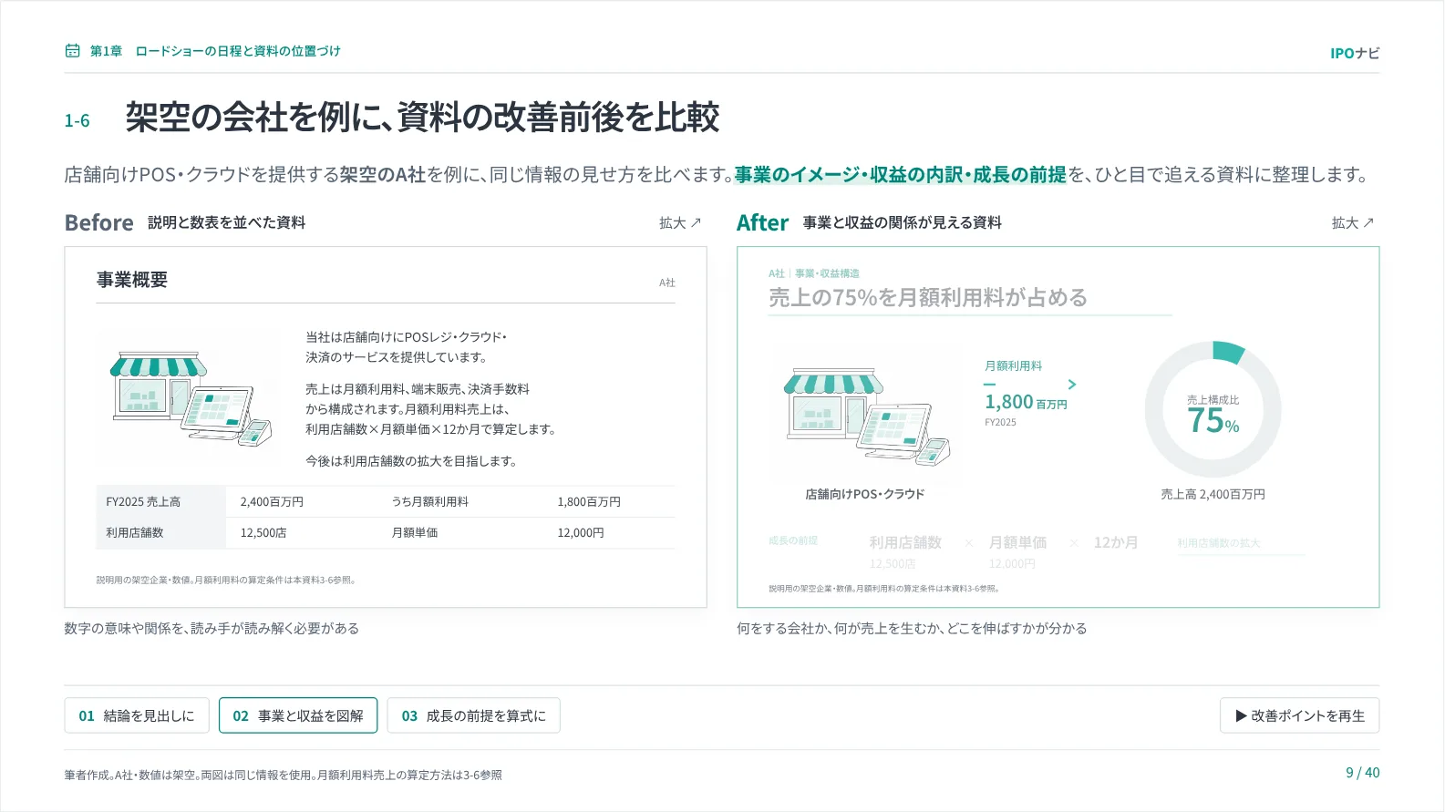Image resolution: width=1445 pixels, height=812 pixels.
Task: Open the IPOナビ logo link
Action: tap(1355, 53)
